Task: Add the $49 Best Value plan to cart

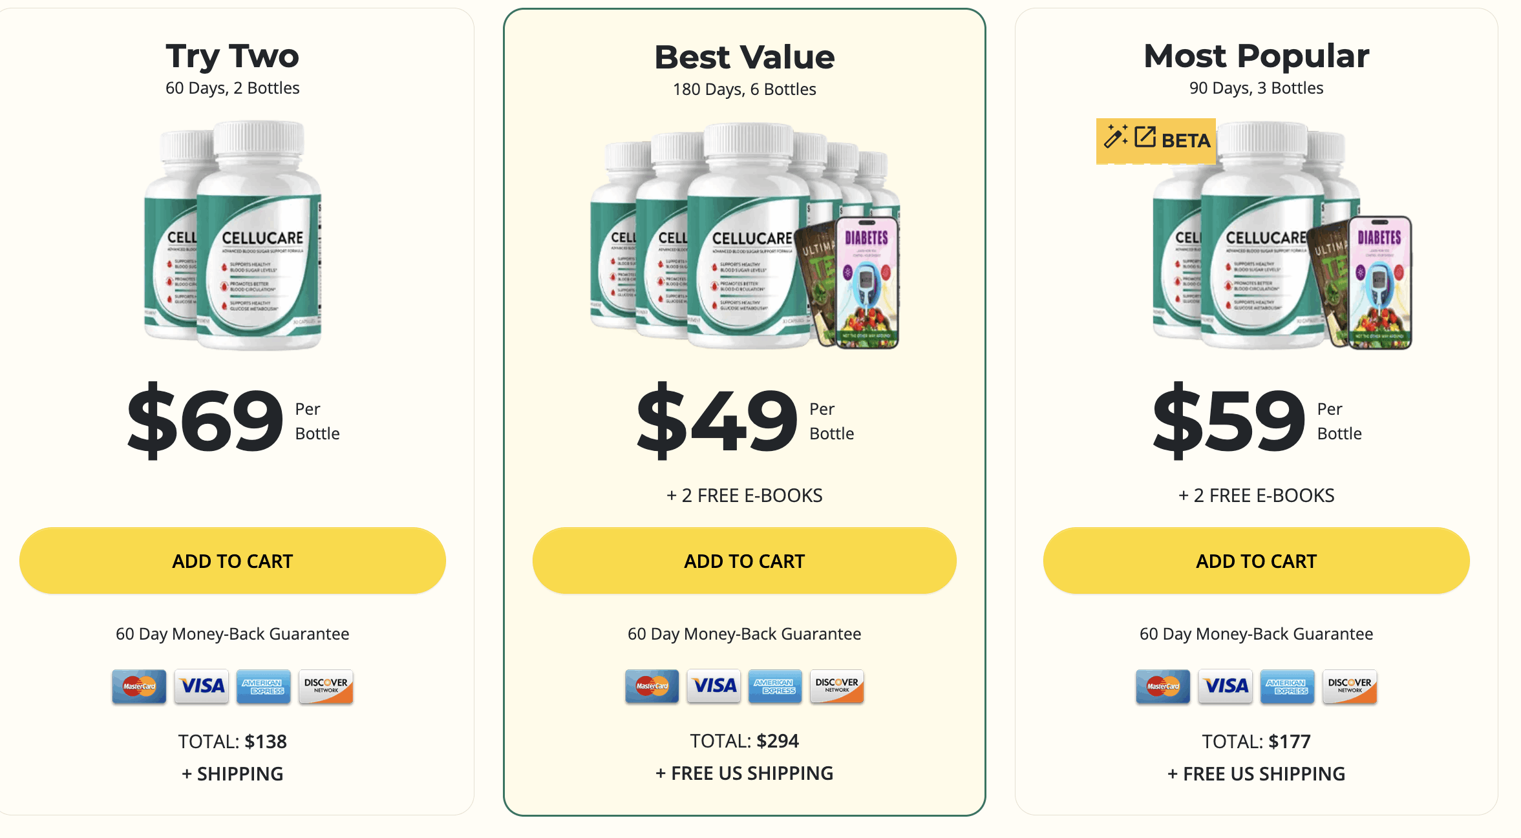Action: [x=744, y=561]
